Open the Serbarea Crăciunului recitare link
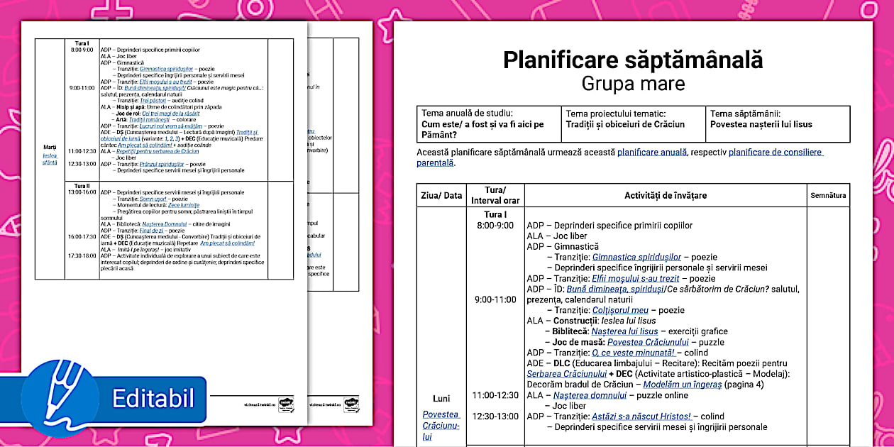The image size is (894, 447). click(x=567, y=373)
